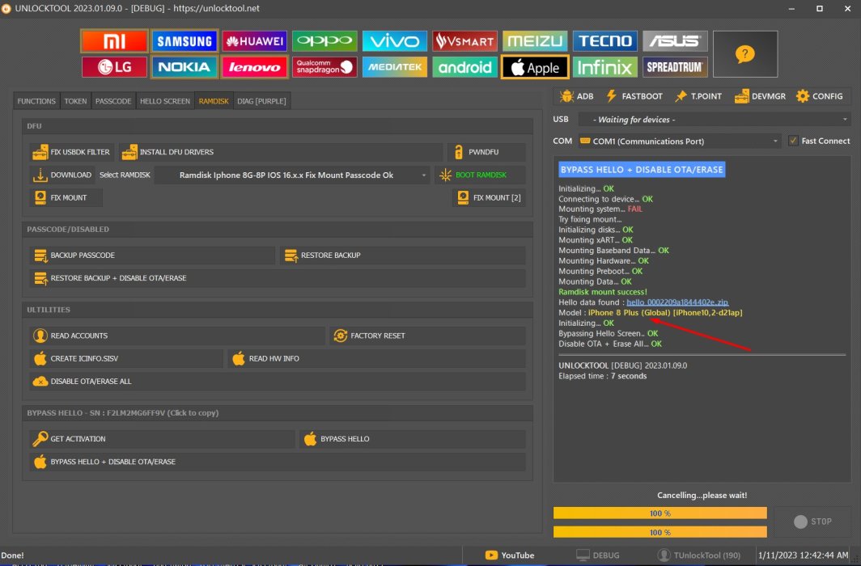Image resolution: width=861 pixels, height=566 pixels.
Task: Open the Vsmart brand section
Action: pos(464,41)
